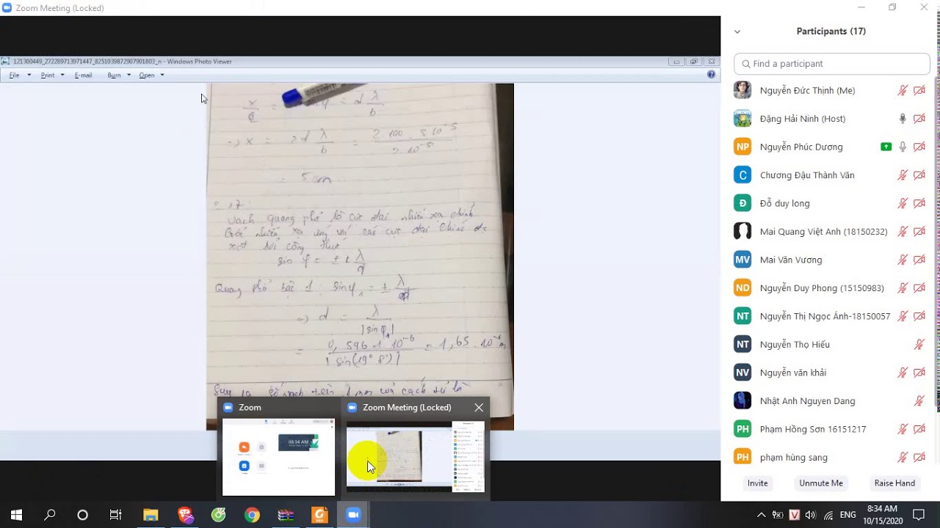Click the Photo Viewer help icon
The image size is (940, 528).
[x=711, y=75]
